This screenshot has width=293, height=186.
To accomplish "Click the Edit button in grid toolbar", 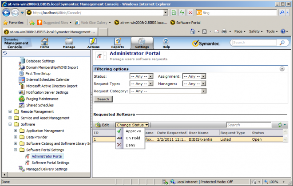I will click(102, 125).
